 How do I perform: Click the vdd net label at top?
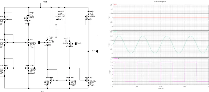tap(45, 2)
